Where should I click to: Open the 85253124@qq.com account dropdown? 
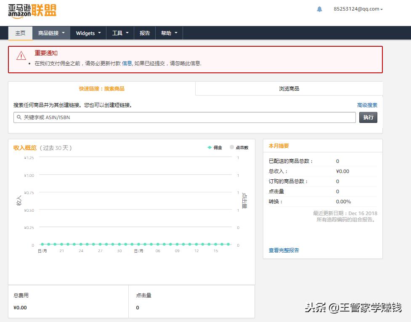point(357,8)
